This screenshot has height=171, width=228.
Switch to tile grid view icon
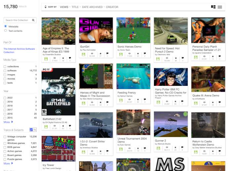point(213,7)
